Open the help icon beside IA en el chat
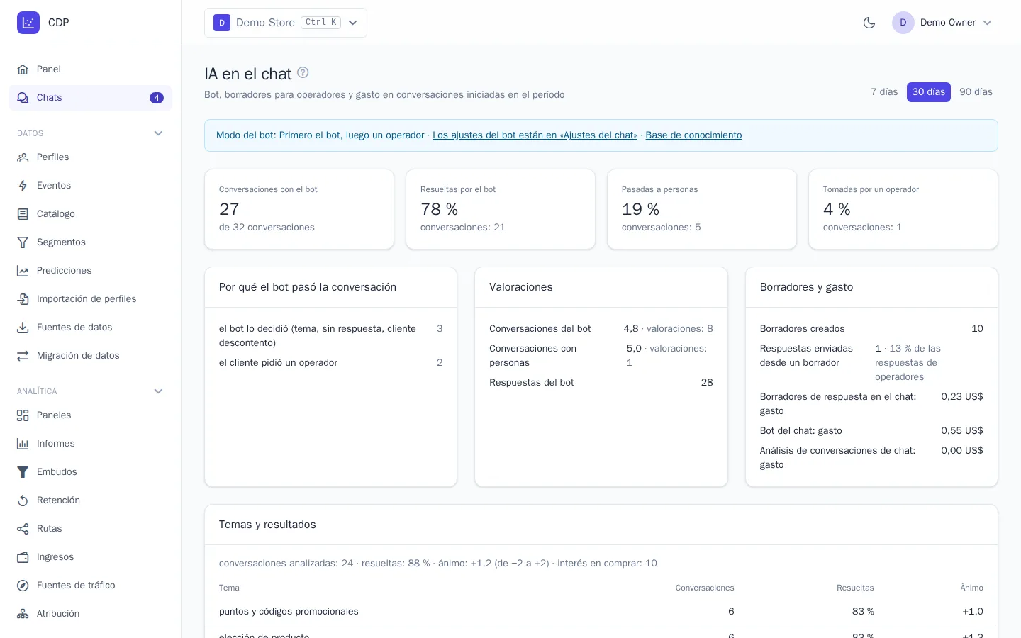 point(303,72)
